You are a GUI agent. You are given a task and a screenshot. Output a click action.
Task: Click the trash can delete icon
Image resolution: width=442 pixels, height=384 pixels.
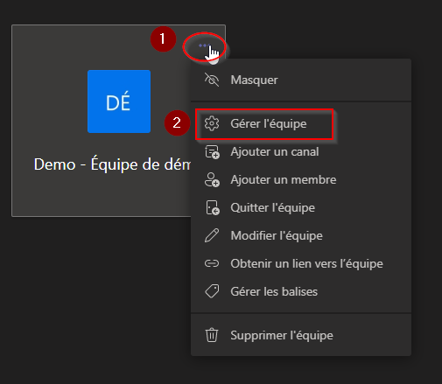212,335
